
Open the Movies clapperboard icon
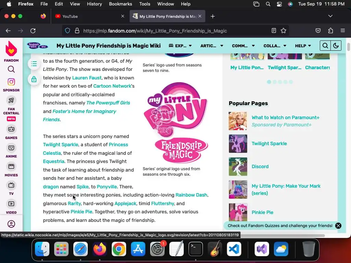click(11, 166)
